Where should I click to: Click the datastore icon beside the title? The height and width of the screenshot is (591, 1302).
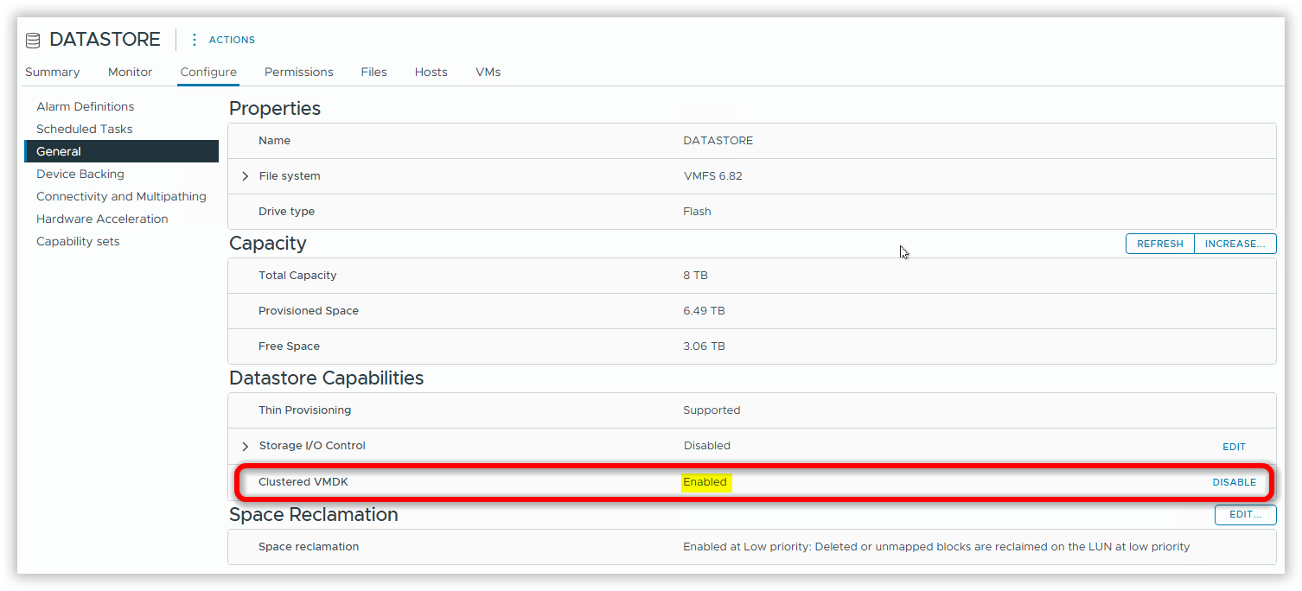tap(33, 41)
